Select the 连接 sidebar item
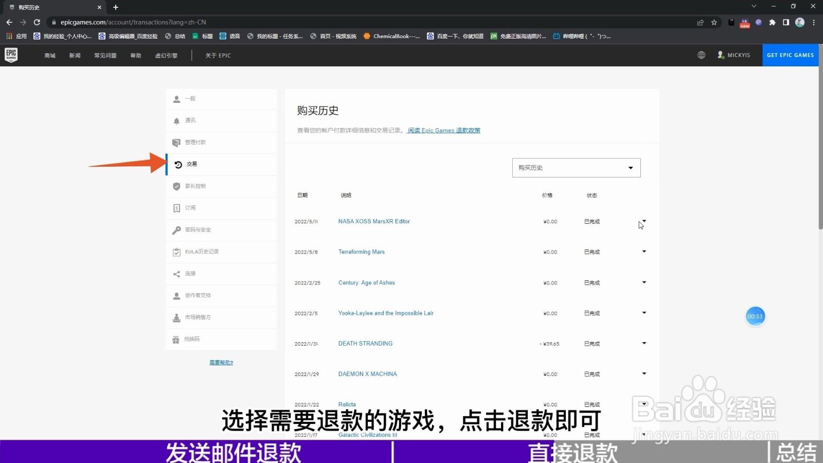 (x=221, y=273)
